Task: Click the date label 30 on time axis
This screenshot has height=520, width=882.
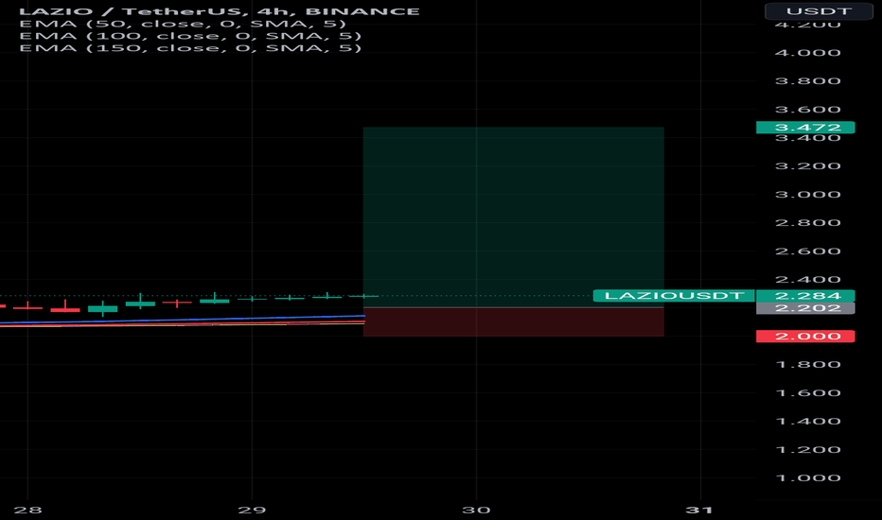Action: pos(476,510)
